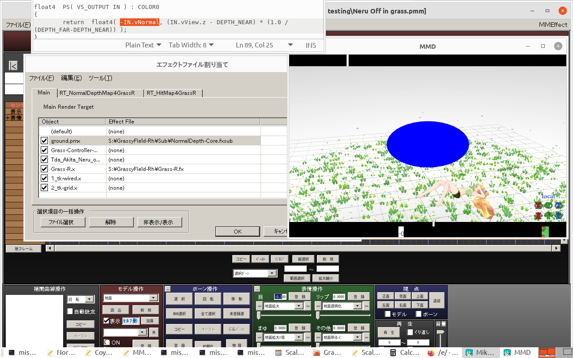The width and height of the screenshot is (573, 358).
Task: Jump to first frame arrow button
Action: [13, 66]
